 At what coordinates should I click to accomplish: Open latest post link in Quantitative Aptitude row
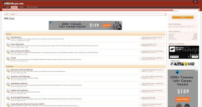pyautogui.click(x=155, y=84)
